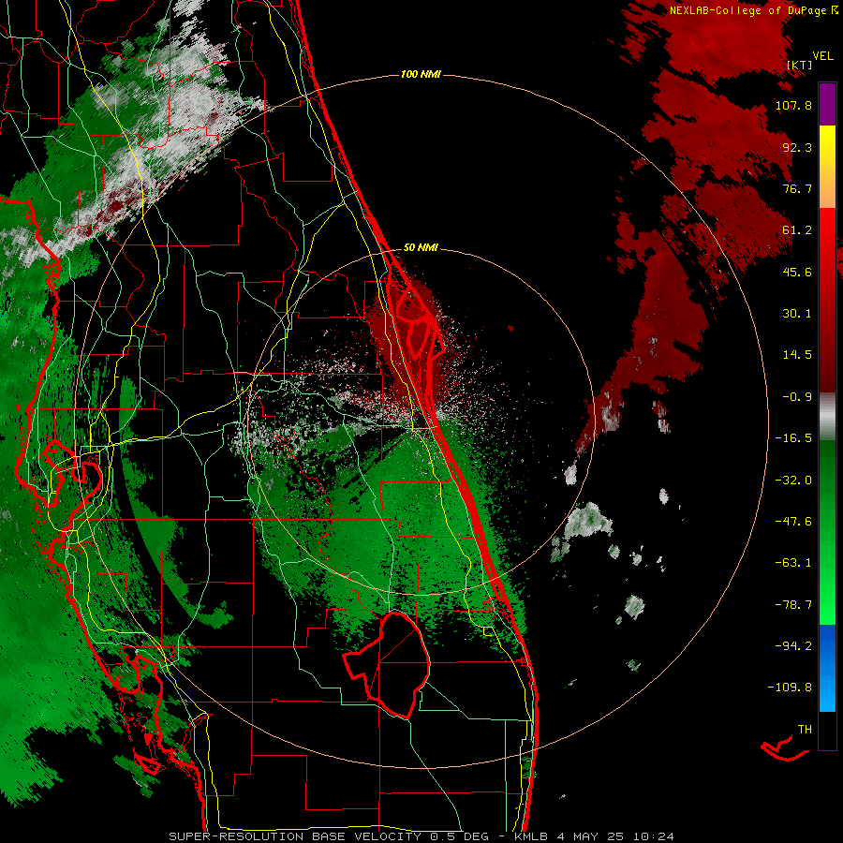Click the -0.9 velocity scale value
843x843 pixels.
click(797, 397)
